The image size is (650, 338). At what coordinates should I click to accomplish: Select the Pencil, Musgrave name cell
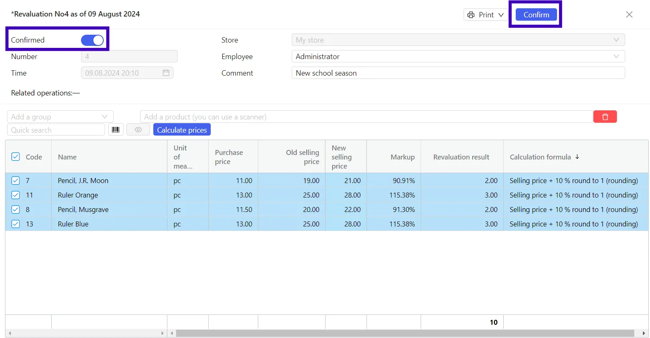coord(109,209)
